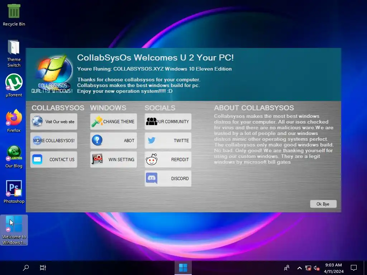Image resolution: width=367 pixels, height=275 pixels.
Task: Launch the Photoshop desktop shortcut
Action: pyautogui.click(x=14, y=192)
